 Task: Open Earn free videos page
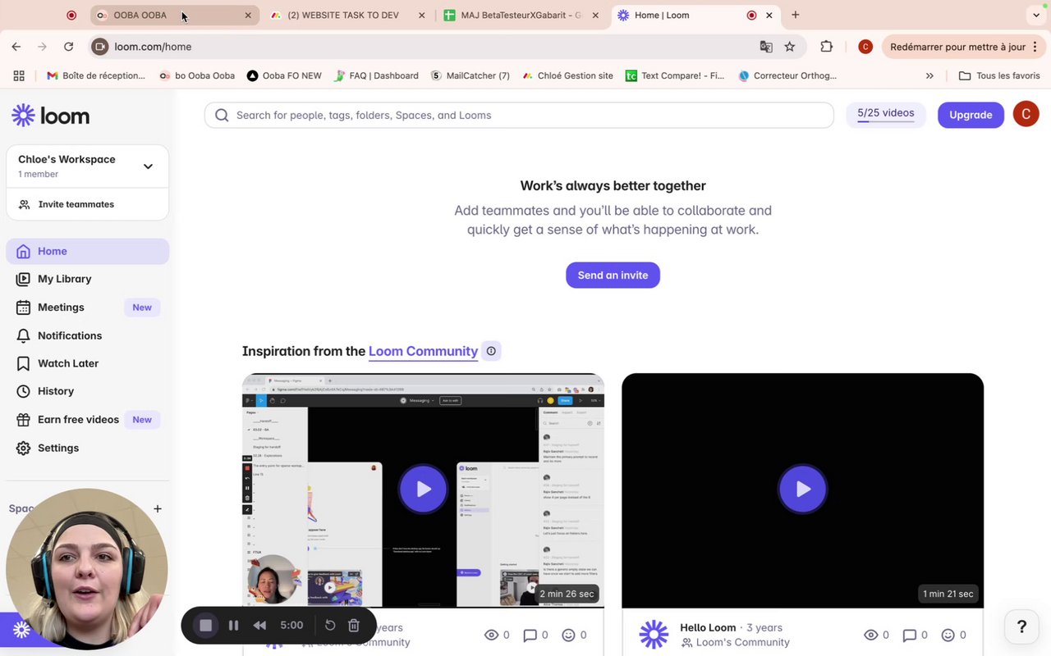click(x=88, y=419)
